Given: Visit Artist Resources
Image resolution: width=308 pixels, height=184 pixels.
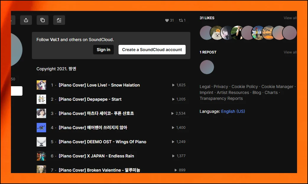Looking at the screenshot, I should pyautogui.click(x=233, y=92).
